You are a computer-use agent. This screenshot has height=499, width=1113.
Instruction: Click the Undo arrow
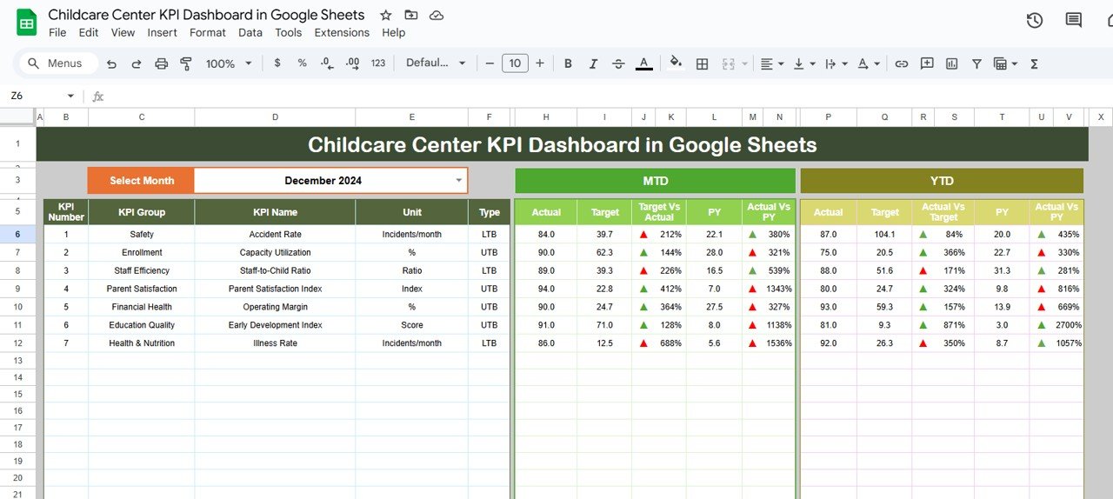[x=111, y=63]
